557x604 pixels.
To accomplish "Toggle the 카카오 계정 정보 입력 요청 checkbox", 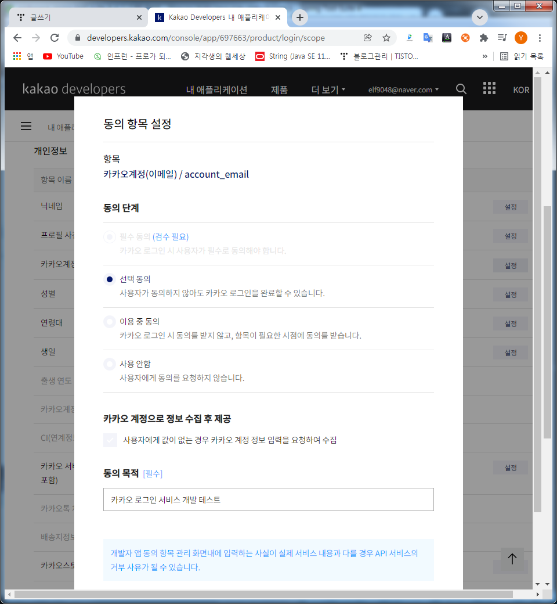I will tap(110, 440).
